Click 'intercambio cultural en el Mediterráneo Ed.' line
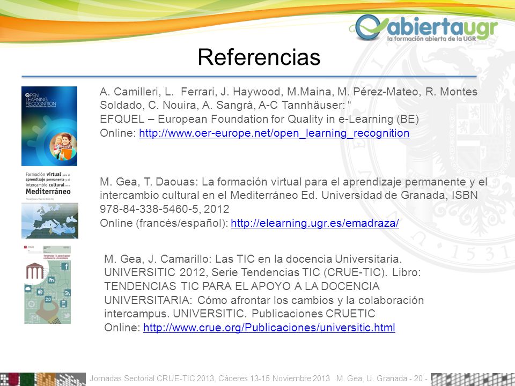This screenshot has height=386, width=515. (289, 195)
